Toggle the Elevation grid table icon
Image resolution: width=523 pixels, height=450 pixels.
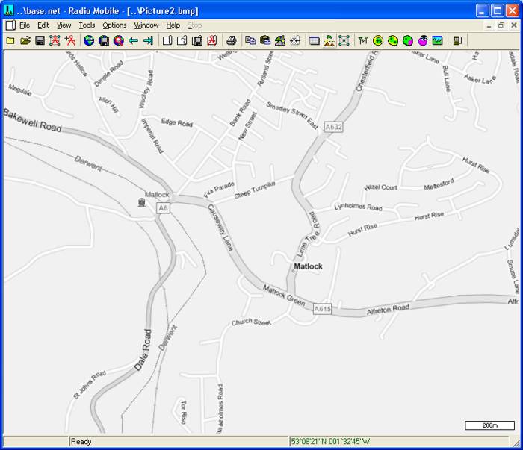click(x=315, y=40)
